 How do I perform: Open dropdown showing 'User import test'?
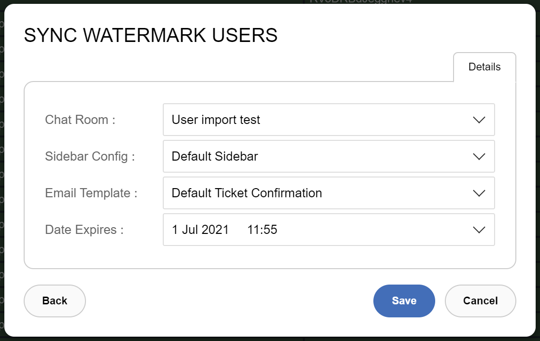(x=329, y=120)
